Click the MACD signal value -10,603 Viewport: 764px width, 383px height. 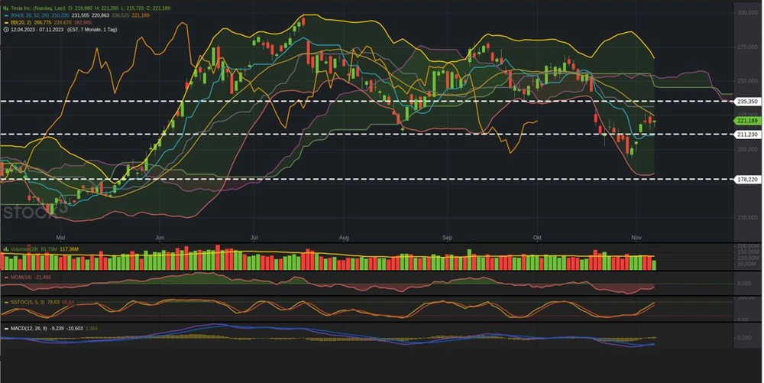(75, 329)
